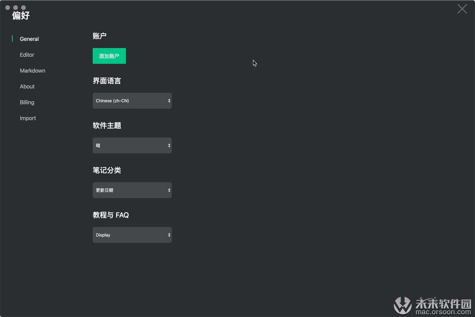
Task: Click the 账户 section heading
Action: [x=99, y=36]
